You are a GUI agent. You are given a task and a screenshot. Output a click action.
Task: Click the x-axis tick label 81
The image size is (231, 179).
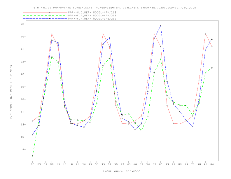(206, 164)
